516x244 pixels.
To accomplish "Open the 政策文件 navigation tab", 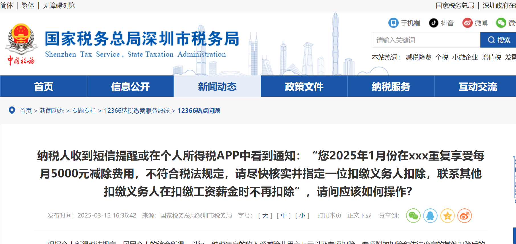I will coord(304,86).
